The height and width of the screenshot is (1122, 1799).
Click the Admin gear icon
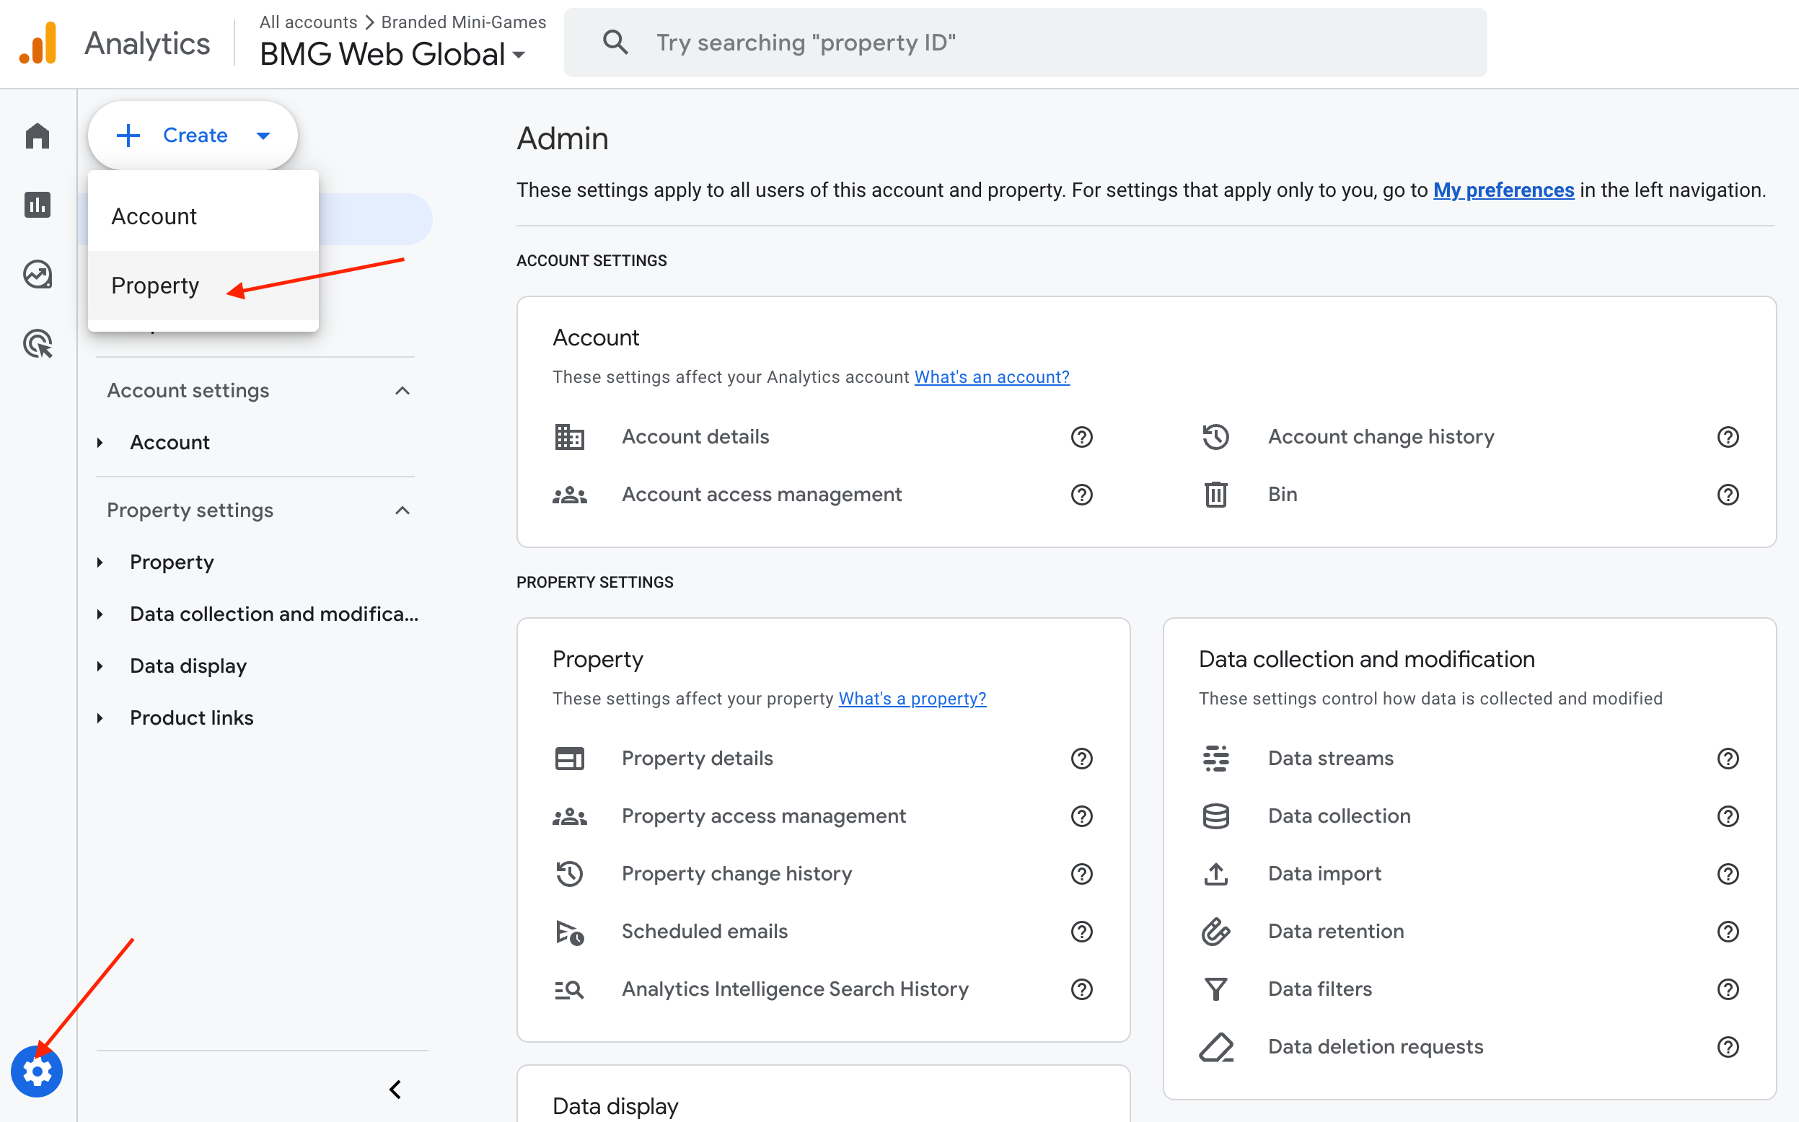point(36,1071)
